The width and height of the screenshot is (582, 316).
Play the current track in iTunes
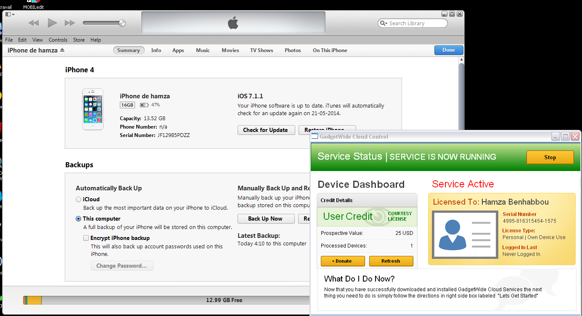pos(52,23)
